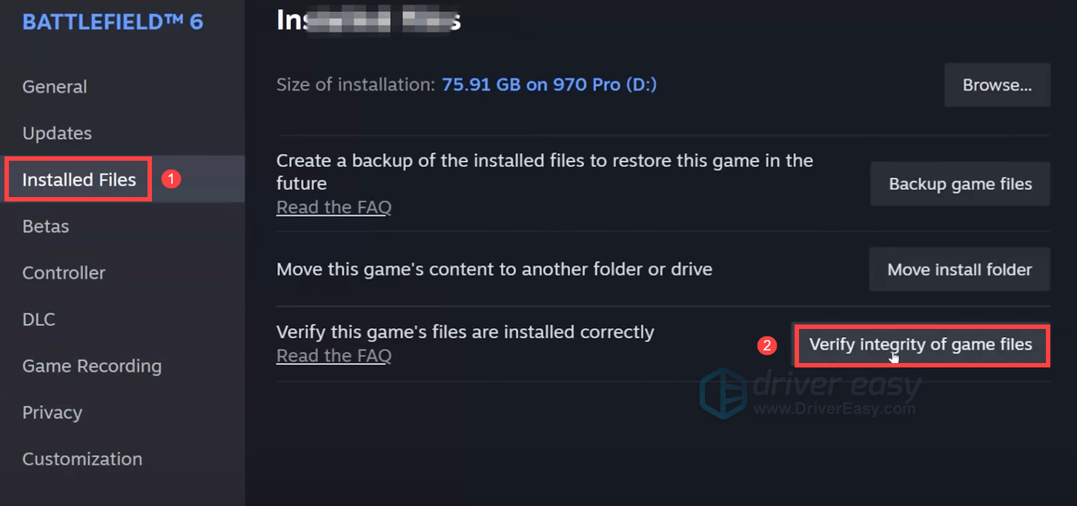
Task: Click the red step 2 badge
Action: tap(768, 345)
